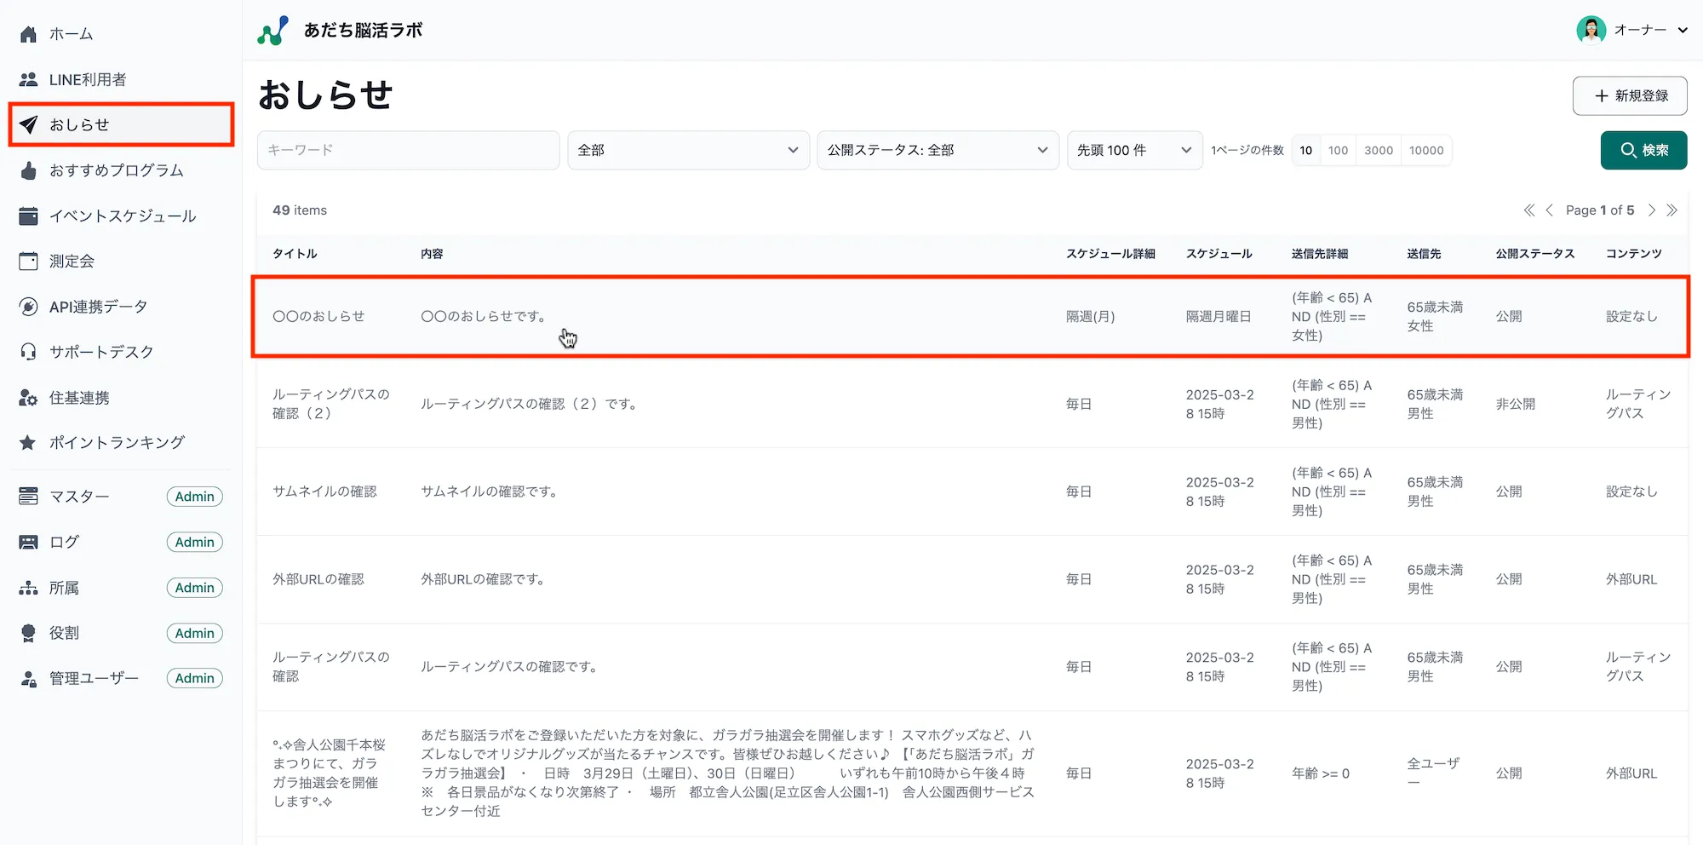Open the おすすめプログラム section
The width and height of the screenshot is (1703, 845).
(115, 170)
